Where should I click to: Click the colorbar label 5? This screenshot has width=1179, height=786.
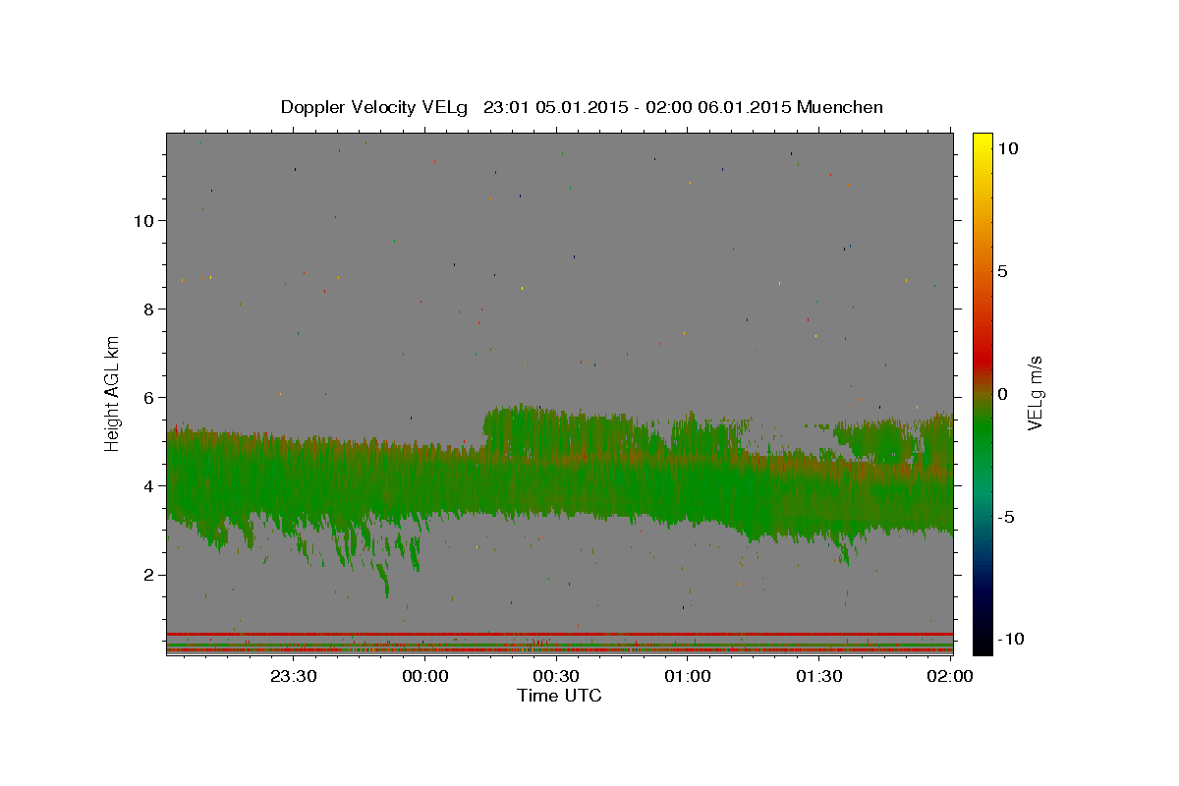(1002, 271)
